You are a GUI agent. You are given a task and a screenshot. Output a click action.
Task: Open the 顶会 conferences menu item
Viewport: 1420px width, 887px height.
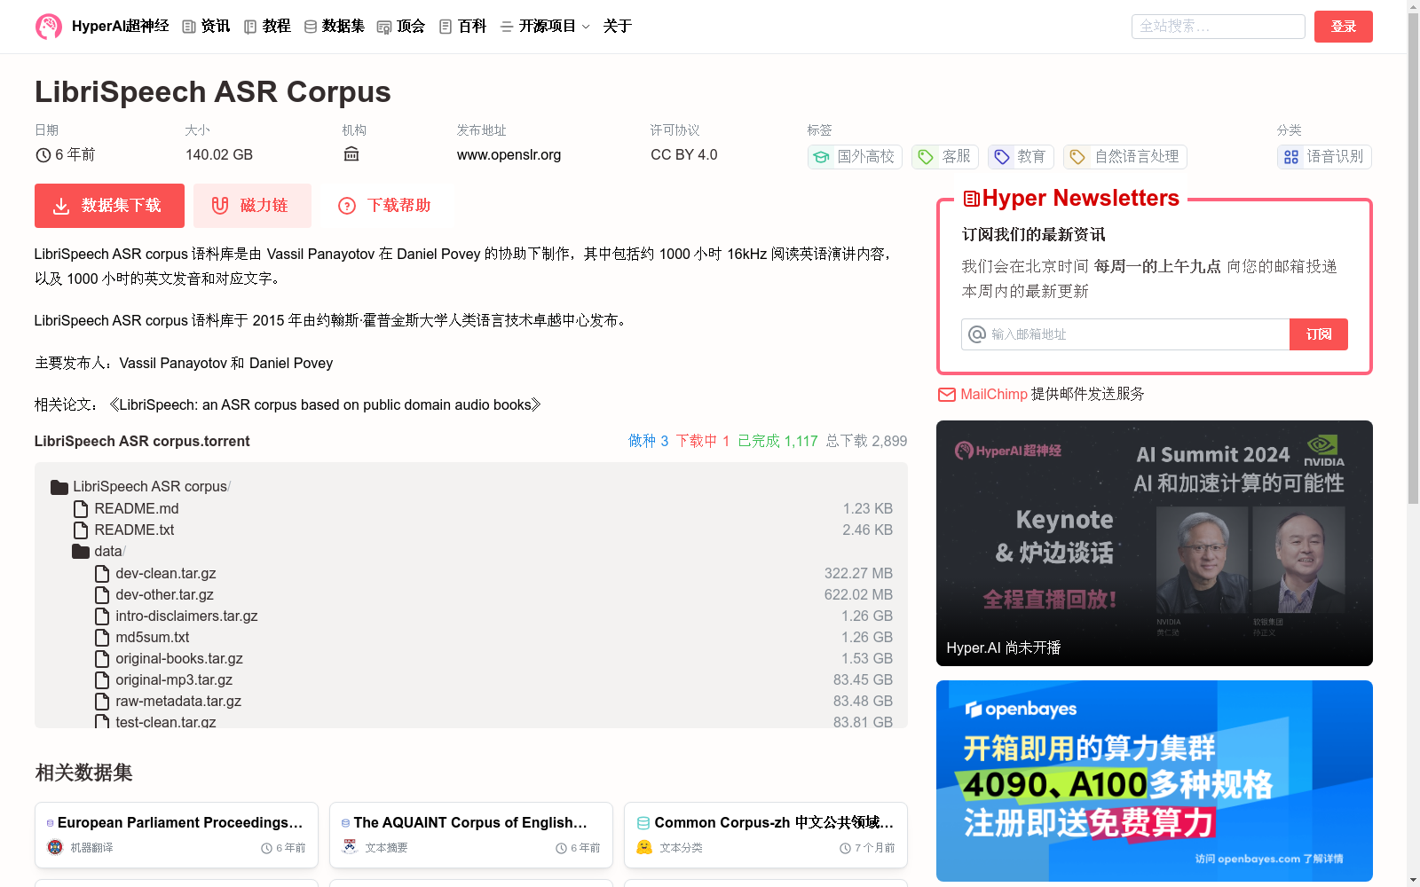pyautogui.click(x=401, y=27)
